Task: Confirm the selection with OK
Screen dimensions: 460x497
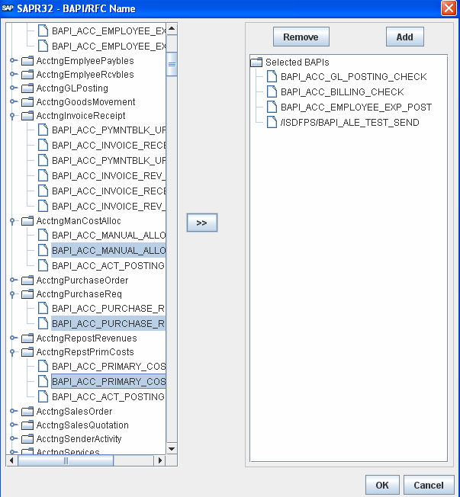Action: (382, 486)
